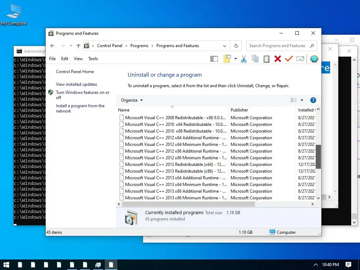Click the horizontal scrollbar right arrow
360x270 pixels.
(312, 204)
